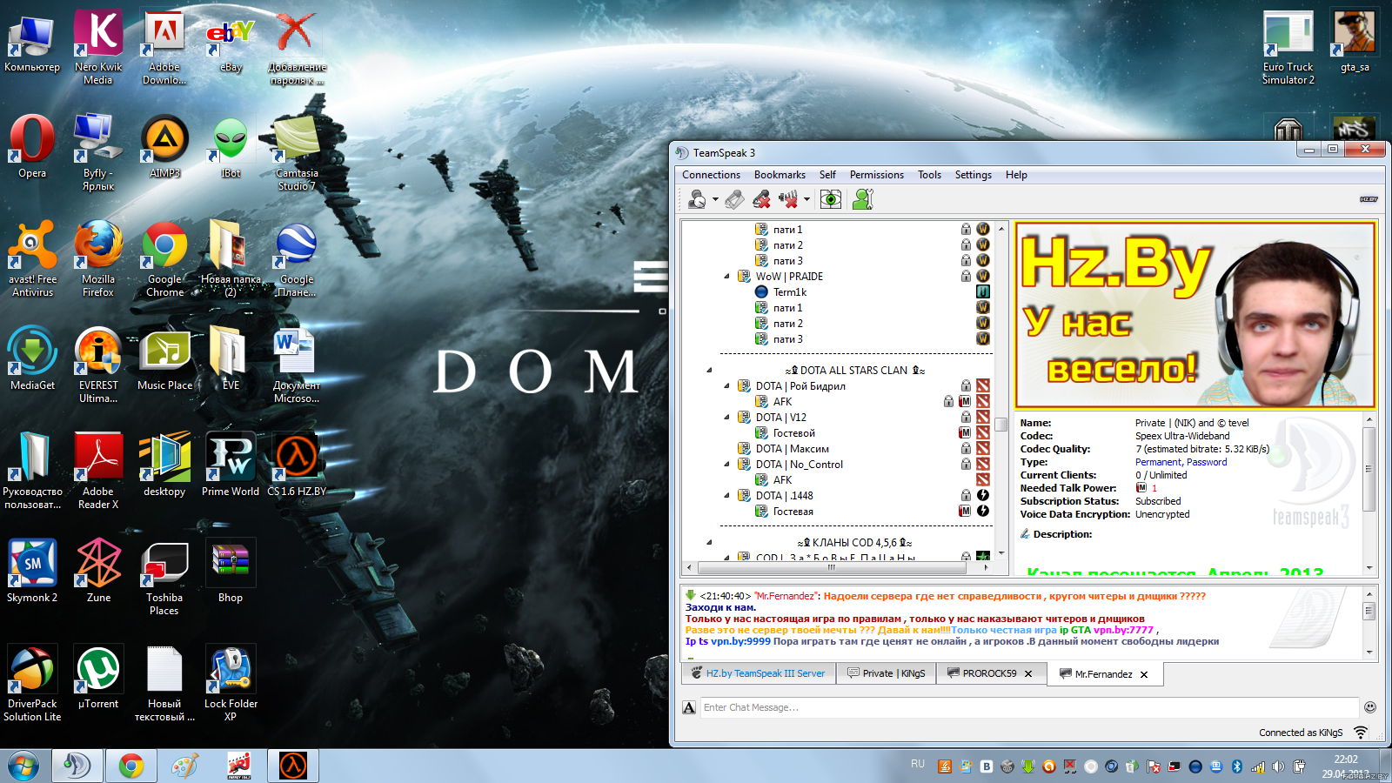Toggle Subscribe to All Channels eye icon
Viewport: 1392px width, 783px height.
(x=831, y=199)
